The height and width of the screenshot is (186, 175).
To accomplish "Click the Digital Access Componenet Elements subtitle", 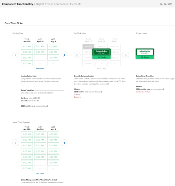I will pos(59,4).
